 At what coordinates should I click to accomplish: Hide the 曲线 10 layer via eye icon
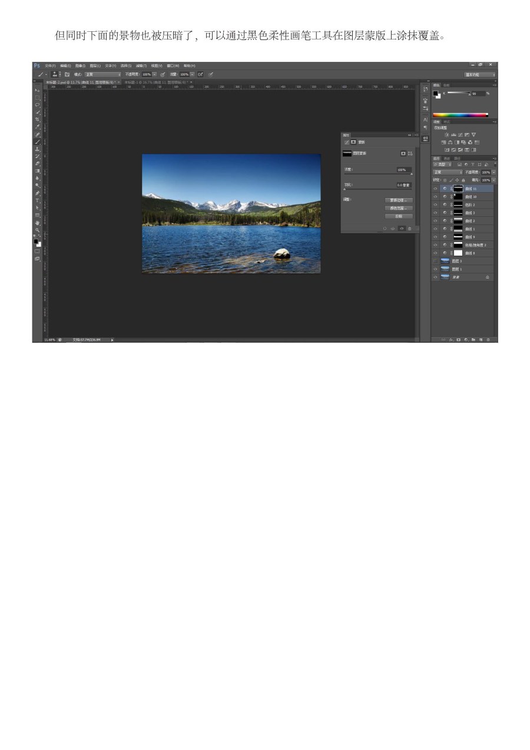coord(435,196)
